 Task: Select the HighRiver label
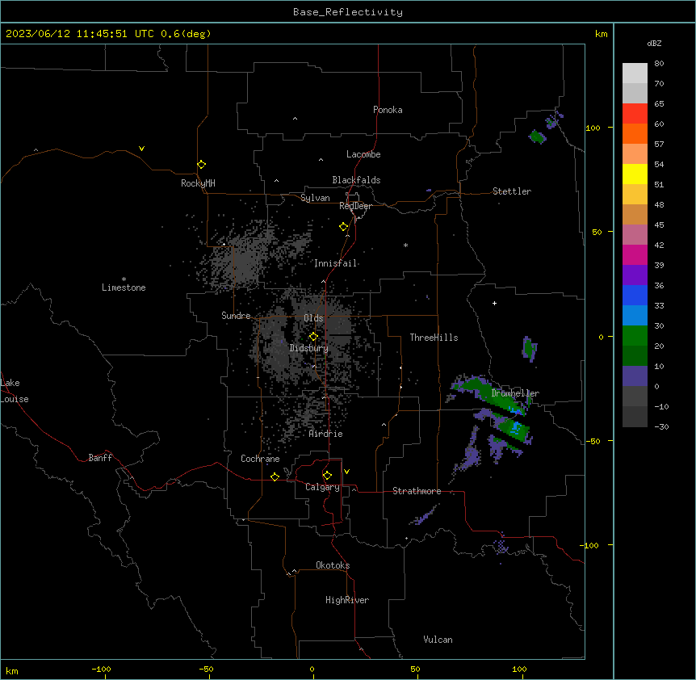coord(347,600)
